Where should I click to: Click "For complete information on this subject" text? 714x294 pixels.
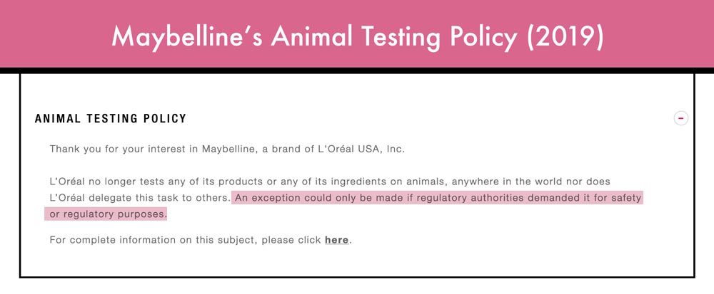[x=152, y=240]
